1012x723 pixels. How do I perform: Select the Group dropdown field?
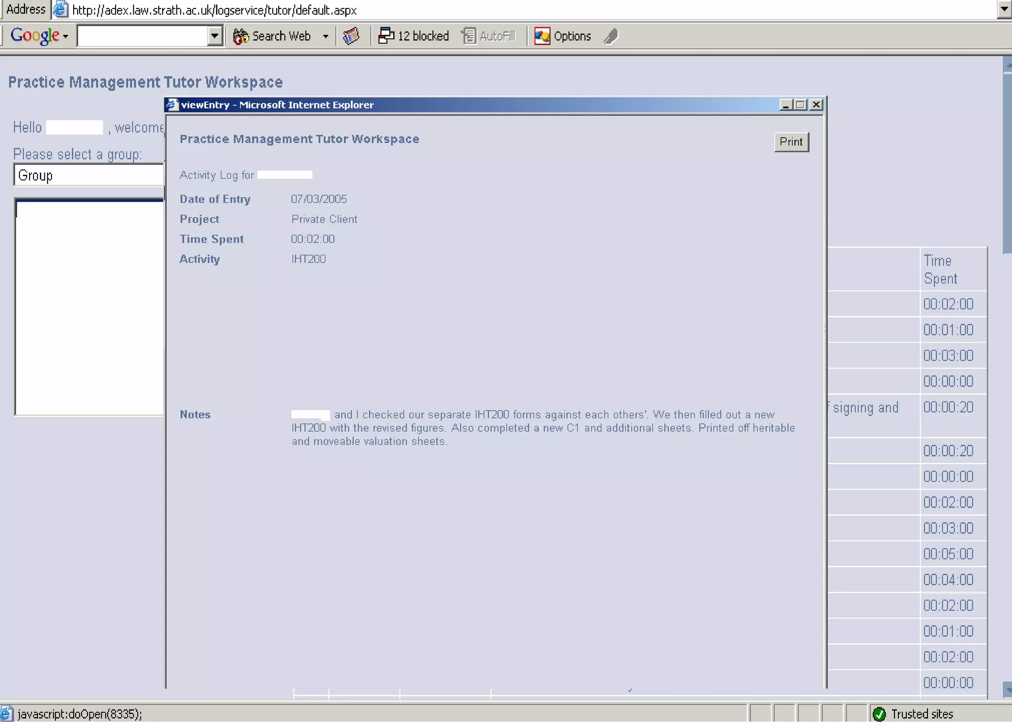click(x=89, y=175)
